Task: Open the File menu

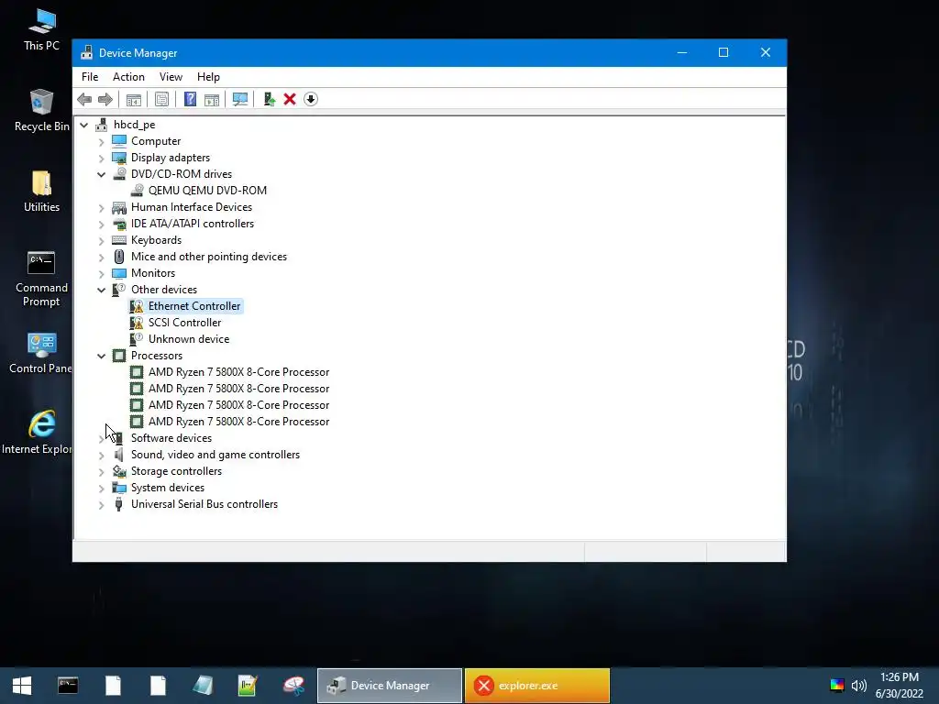Action: (90, 77)
